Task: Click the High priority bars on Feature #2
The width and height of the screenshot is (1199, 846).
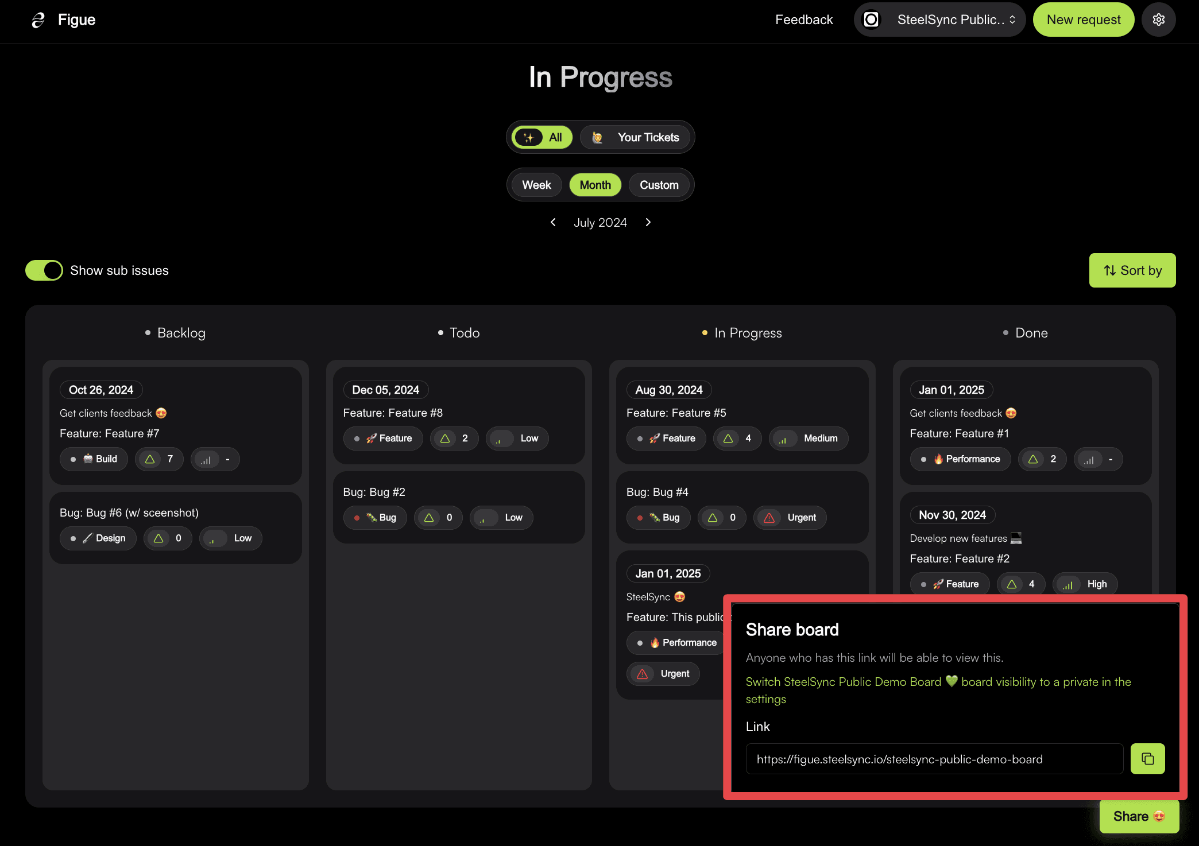Action: 1068,584
